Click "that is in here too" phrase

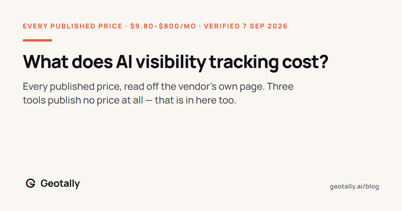(x=196, y=100)
